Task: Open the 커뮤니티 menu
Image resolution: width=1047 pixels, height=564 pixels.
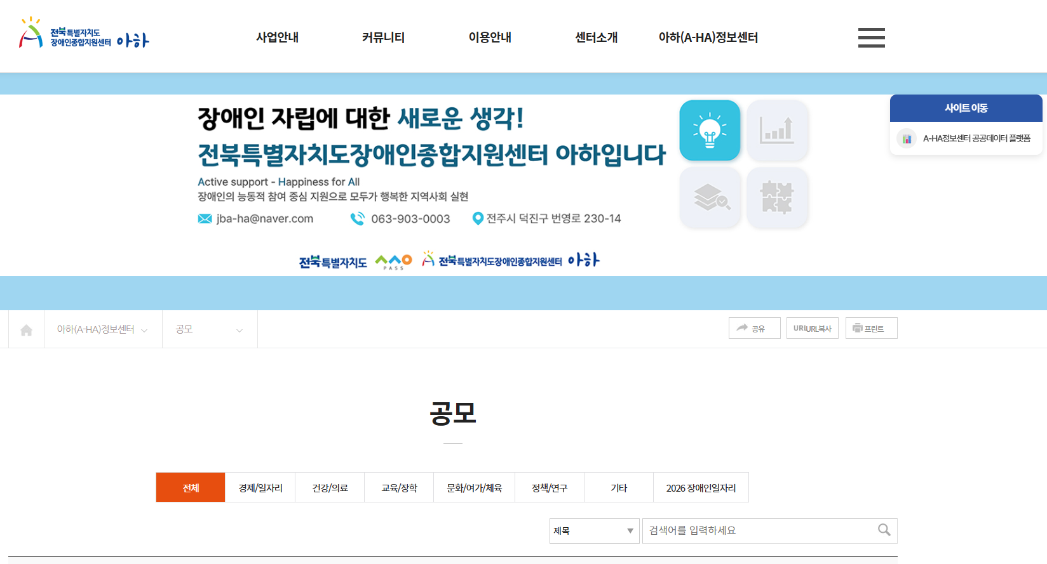Action: click(x=383, y=37)
